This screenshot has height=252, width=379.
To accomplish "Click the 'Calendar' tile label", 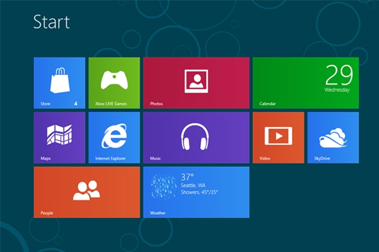I will coord(268,104).
